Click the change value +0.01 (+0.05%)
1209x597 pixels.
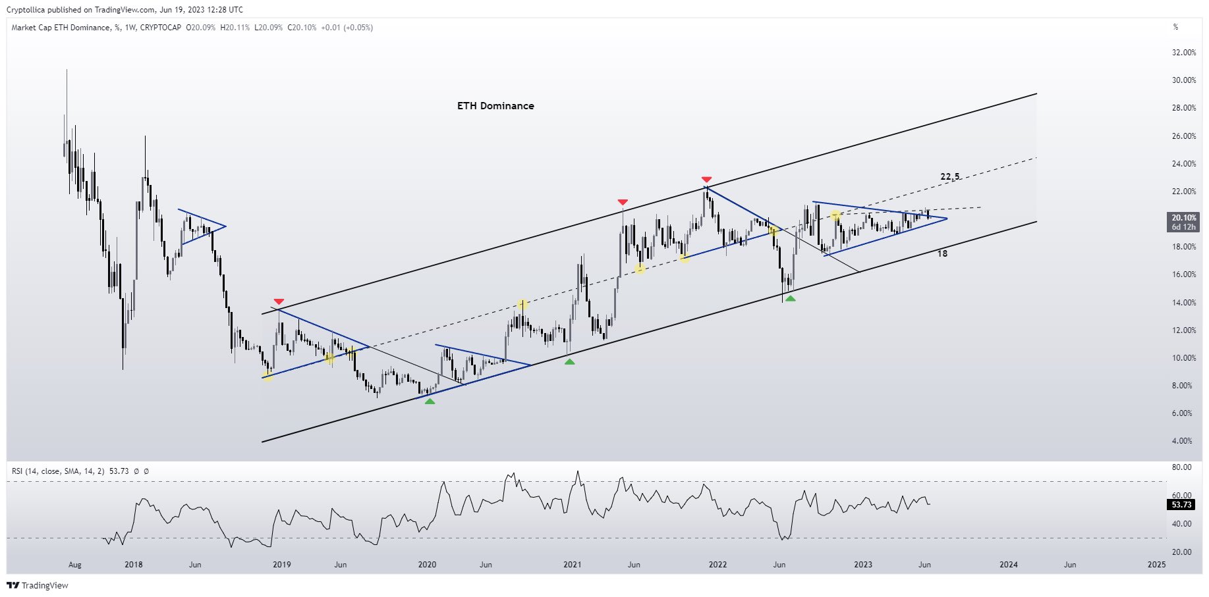347,28
